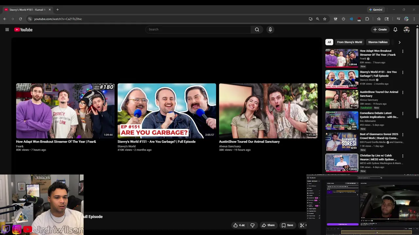Open end-screen thumbnail How Adapt Won #180
This screenshot has height=235, width=419.
pyautogui.click(x=65, y=111)
